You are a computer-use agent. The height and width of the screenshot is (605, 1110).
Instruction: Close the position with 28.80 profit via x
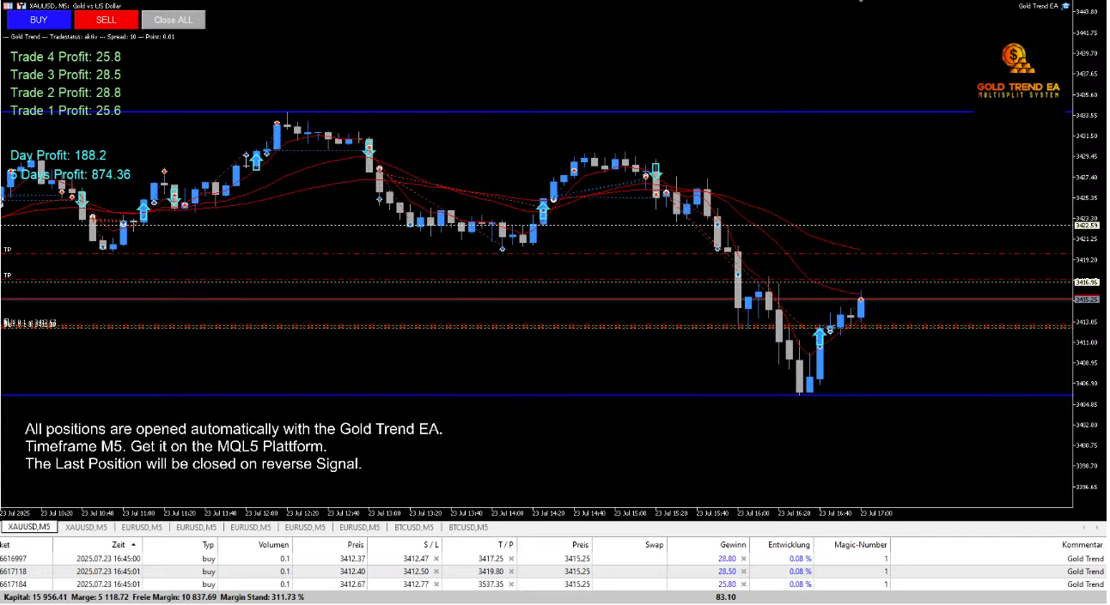click(x=743, y=559)
